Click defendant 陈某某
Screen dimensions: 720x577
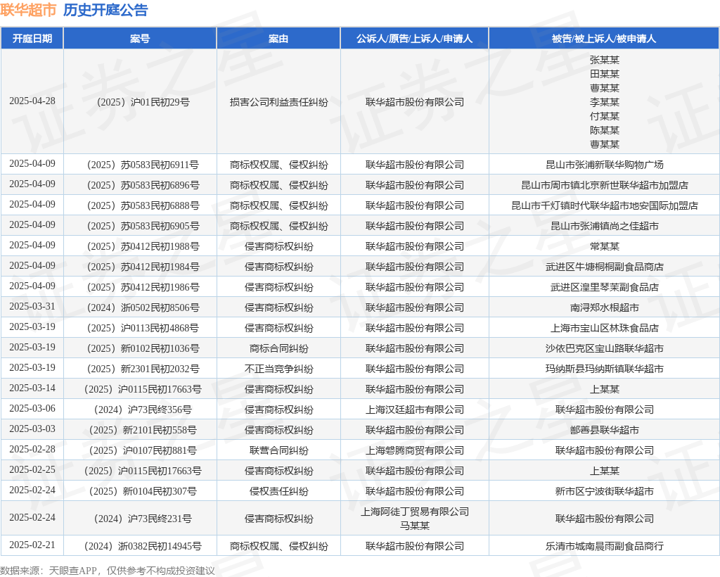click(x=604, y=130)
